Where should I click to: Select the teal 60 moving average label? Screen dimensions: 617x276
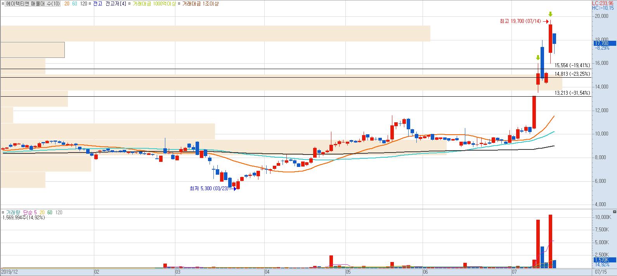75,3
